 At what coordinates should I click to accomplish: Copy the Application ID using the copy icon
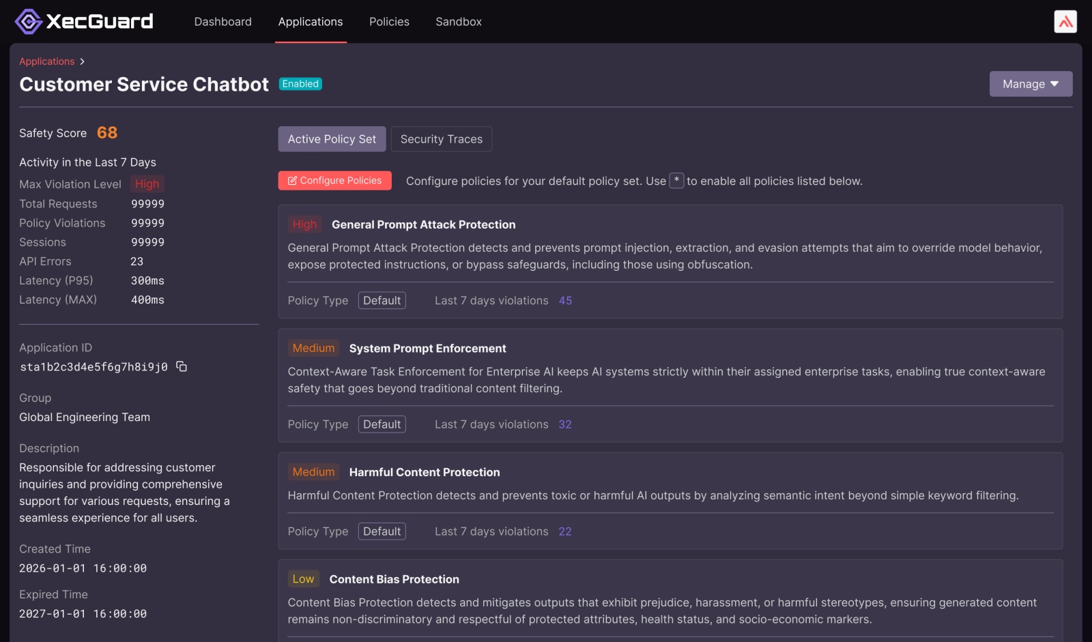[182, 366]
